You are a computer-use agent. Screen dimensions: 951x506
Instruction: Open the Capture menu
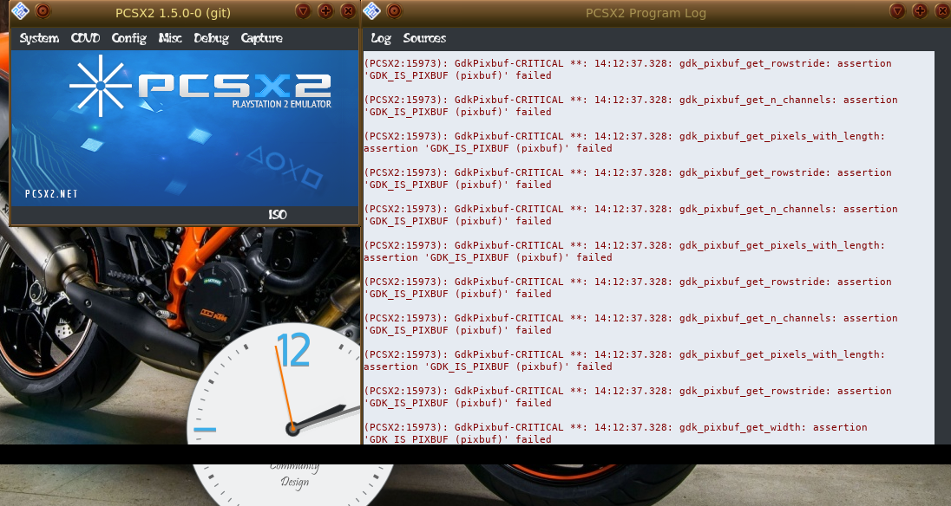point(261,38)
